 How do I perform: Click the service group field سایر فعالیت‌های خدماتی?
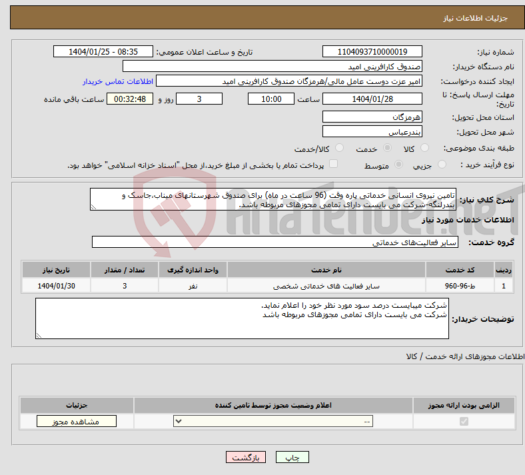275,242
